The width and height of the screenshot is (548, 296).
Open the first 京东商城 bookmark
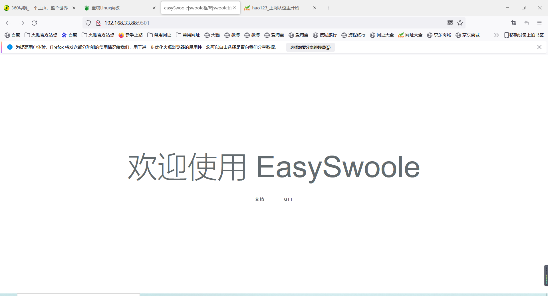tap(439, 35)
